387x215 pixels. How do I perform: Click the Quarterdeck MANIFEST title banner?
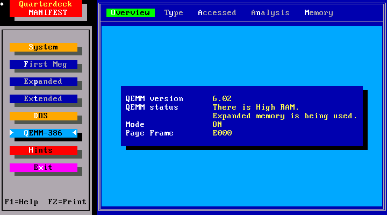point(46,9)
